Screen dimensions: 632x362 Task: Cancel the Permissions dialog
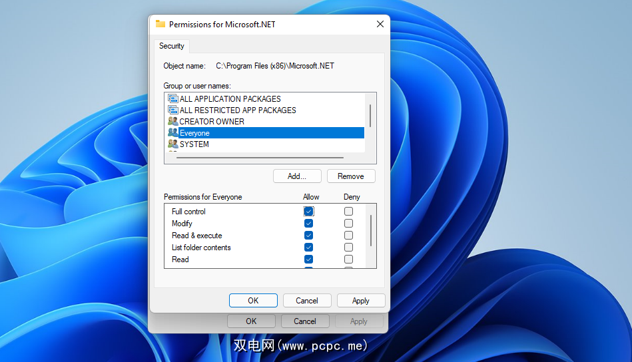pos(307,300)
